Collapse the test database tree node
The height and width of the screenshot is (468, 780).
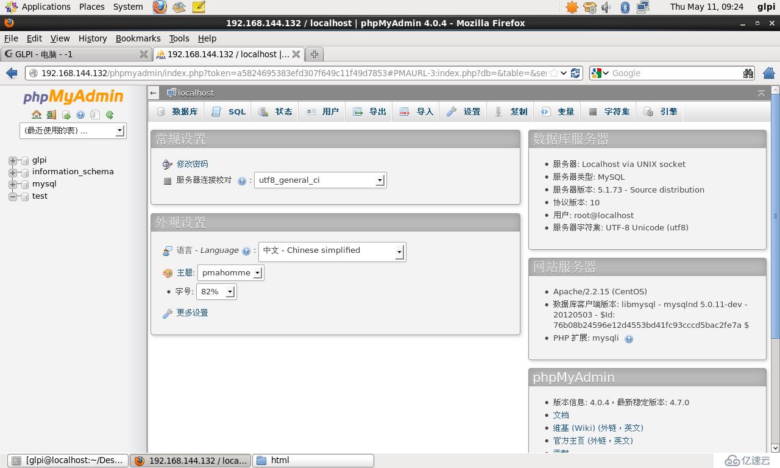coord(12,197)
